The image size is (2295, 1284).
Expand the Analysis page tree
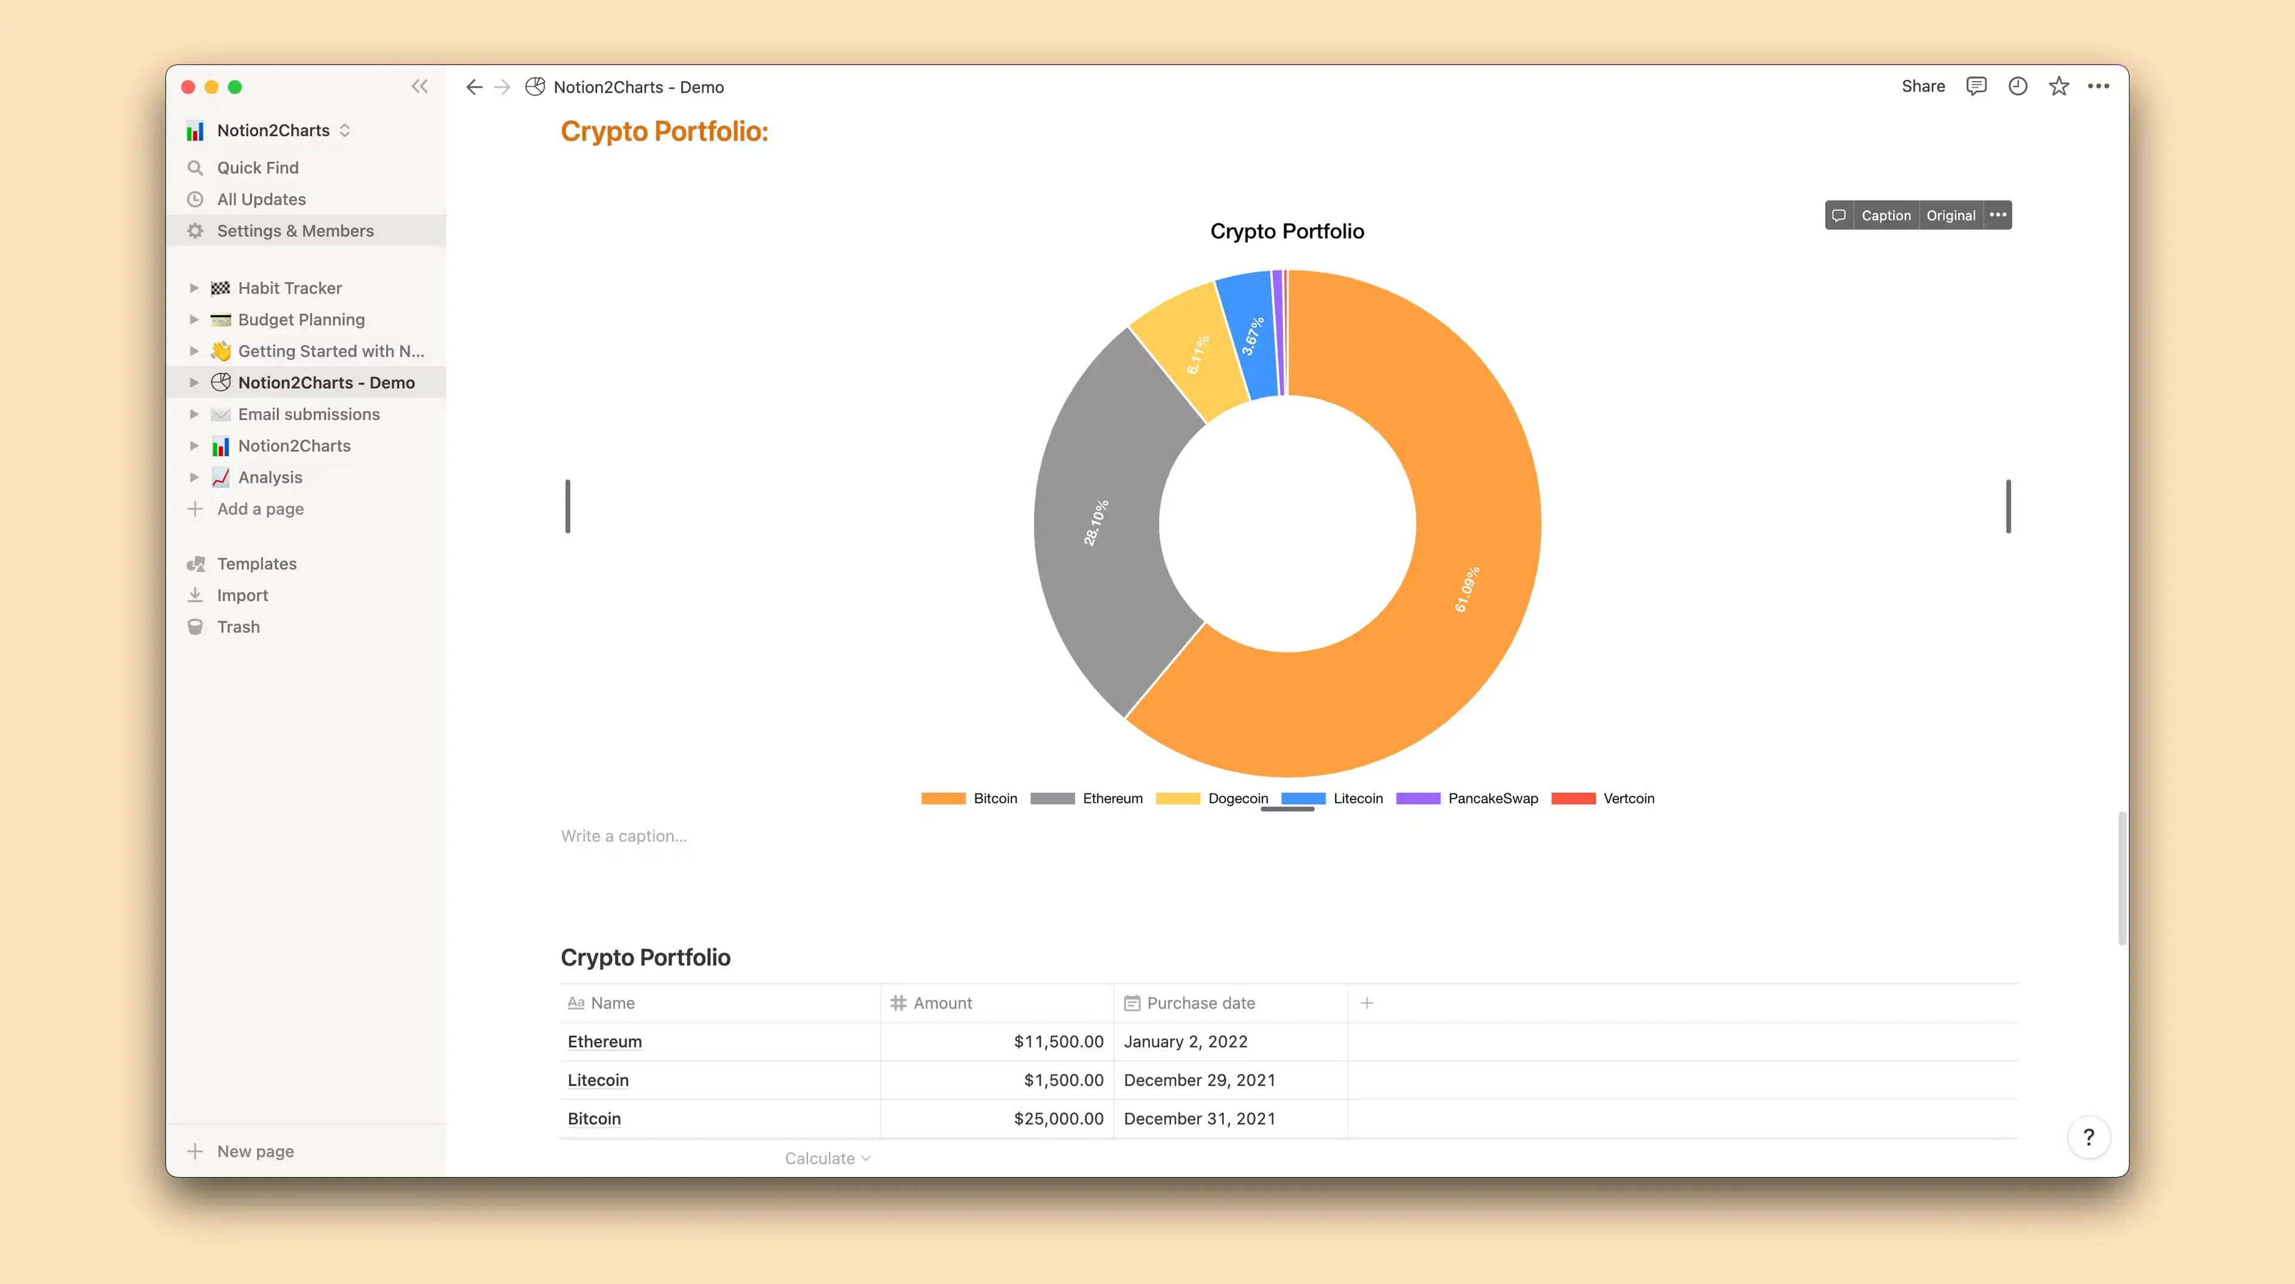click(x=193, y=477)
